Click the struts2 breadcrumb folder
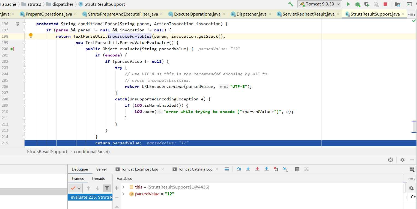Image resolution: width=417 pixels, height=209 pixels. pos(31,4)
